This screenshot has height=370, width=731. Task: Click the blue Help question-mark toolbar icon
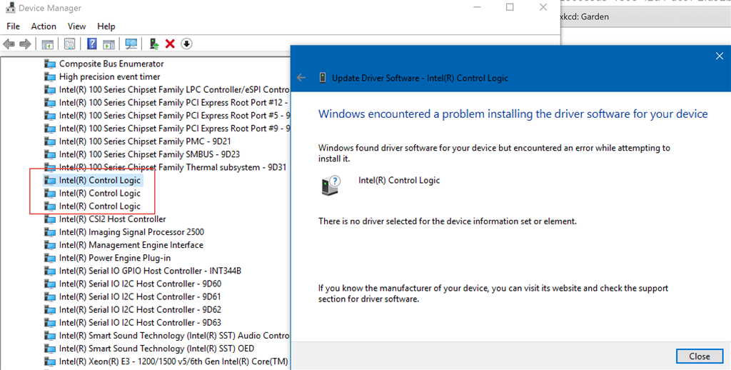[92, 44]
